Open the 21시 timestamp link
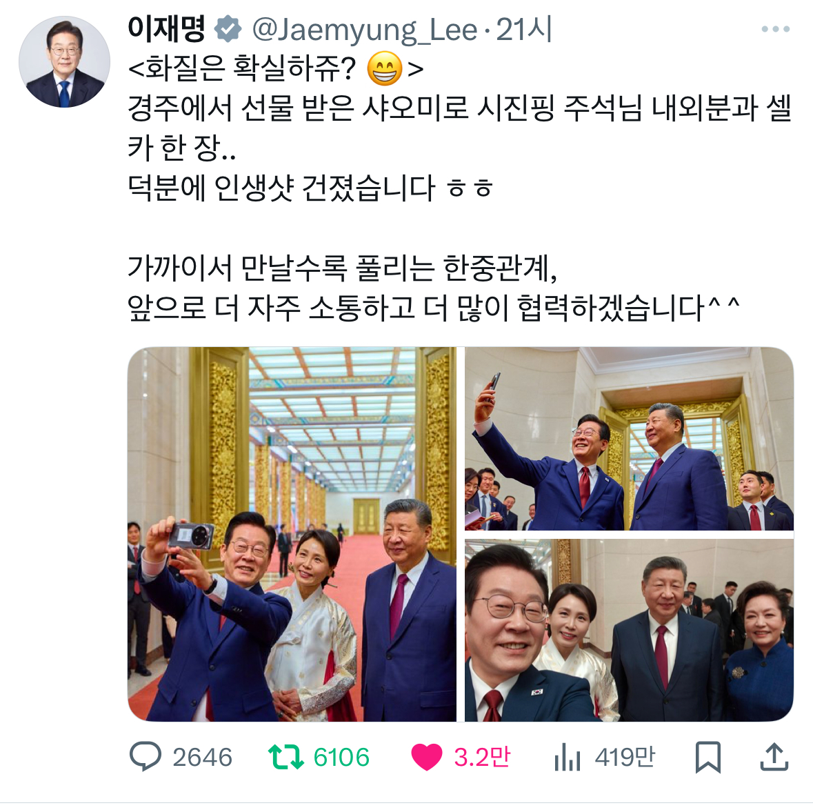This screenshot has height=810, width=813. point(523,30)
